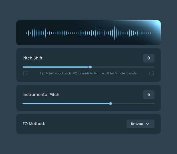Click the filled left portion of Pitch Shift track
Image resolution: width=177 pixels, height=154 pixels.
[56, 67]
